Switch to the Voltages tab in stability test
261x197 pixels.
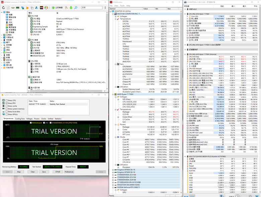click(x=29, y=119)
